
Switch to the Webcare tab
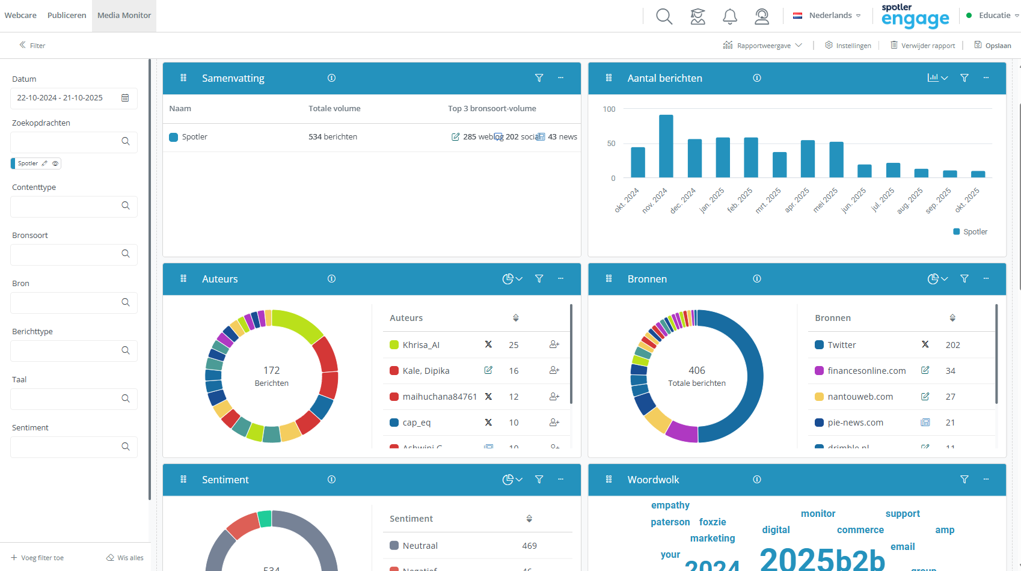tap(20, 16)
